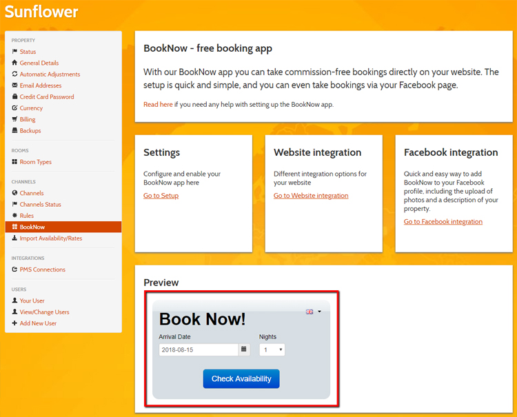
Task: Click the download icon for Import Availability/Rates
Action: click(14, 238)
